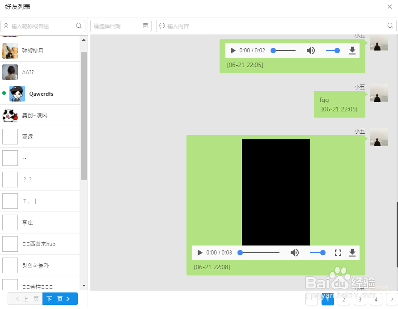The image size is (398, 309).
Task: Play the 0:02 voice message
Action: (233, 51)
